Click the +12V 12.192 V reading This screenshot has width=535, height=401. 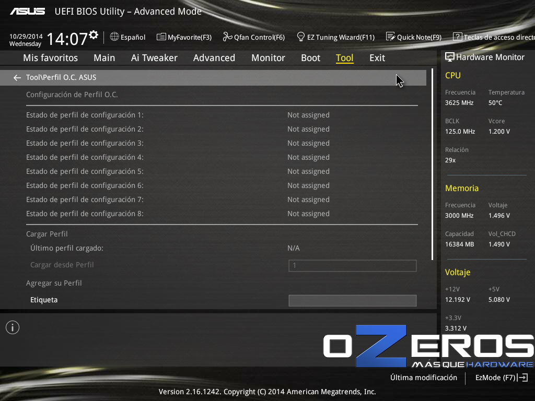(458, 300)
